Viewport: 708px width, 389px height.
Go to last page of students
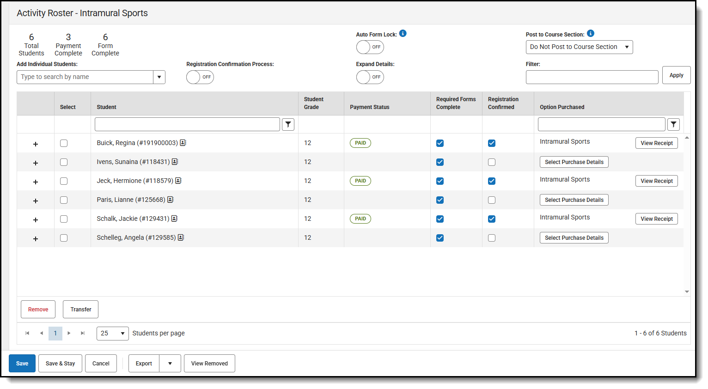[83, 333]
